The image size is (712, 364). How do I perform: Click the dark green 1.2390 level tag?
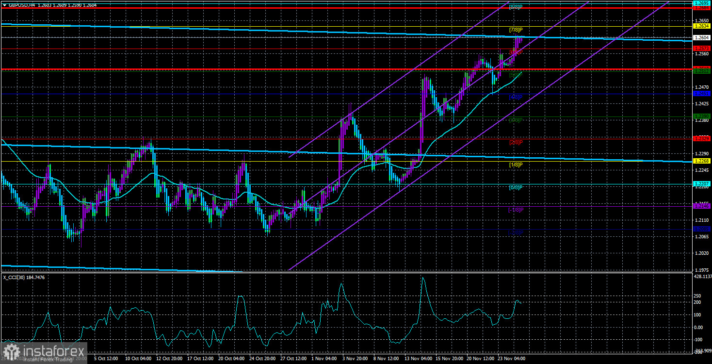click(701, 116)
